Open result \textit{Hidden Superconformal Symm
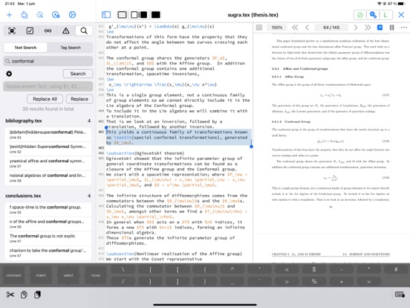The image size is (410, 308). click(x=48, y=149)
